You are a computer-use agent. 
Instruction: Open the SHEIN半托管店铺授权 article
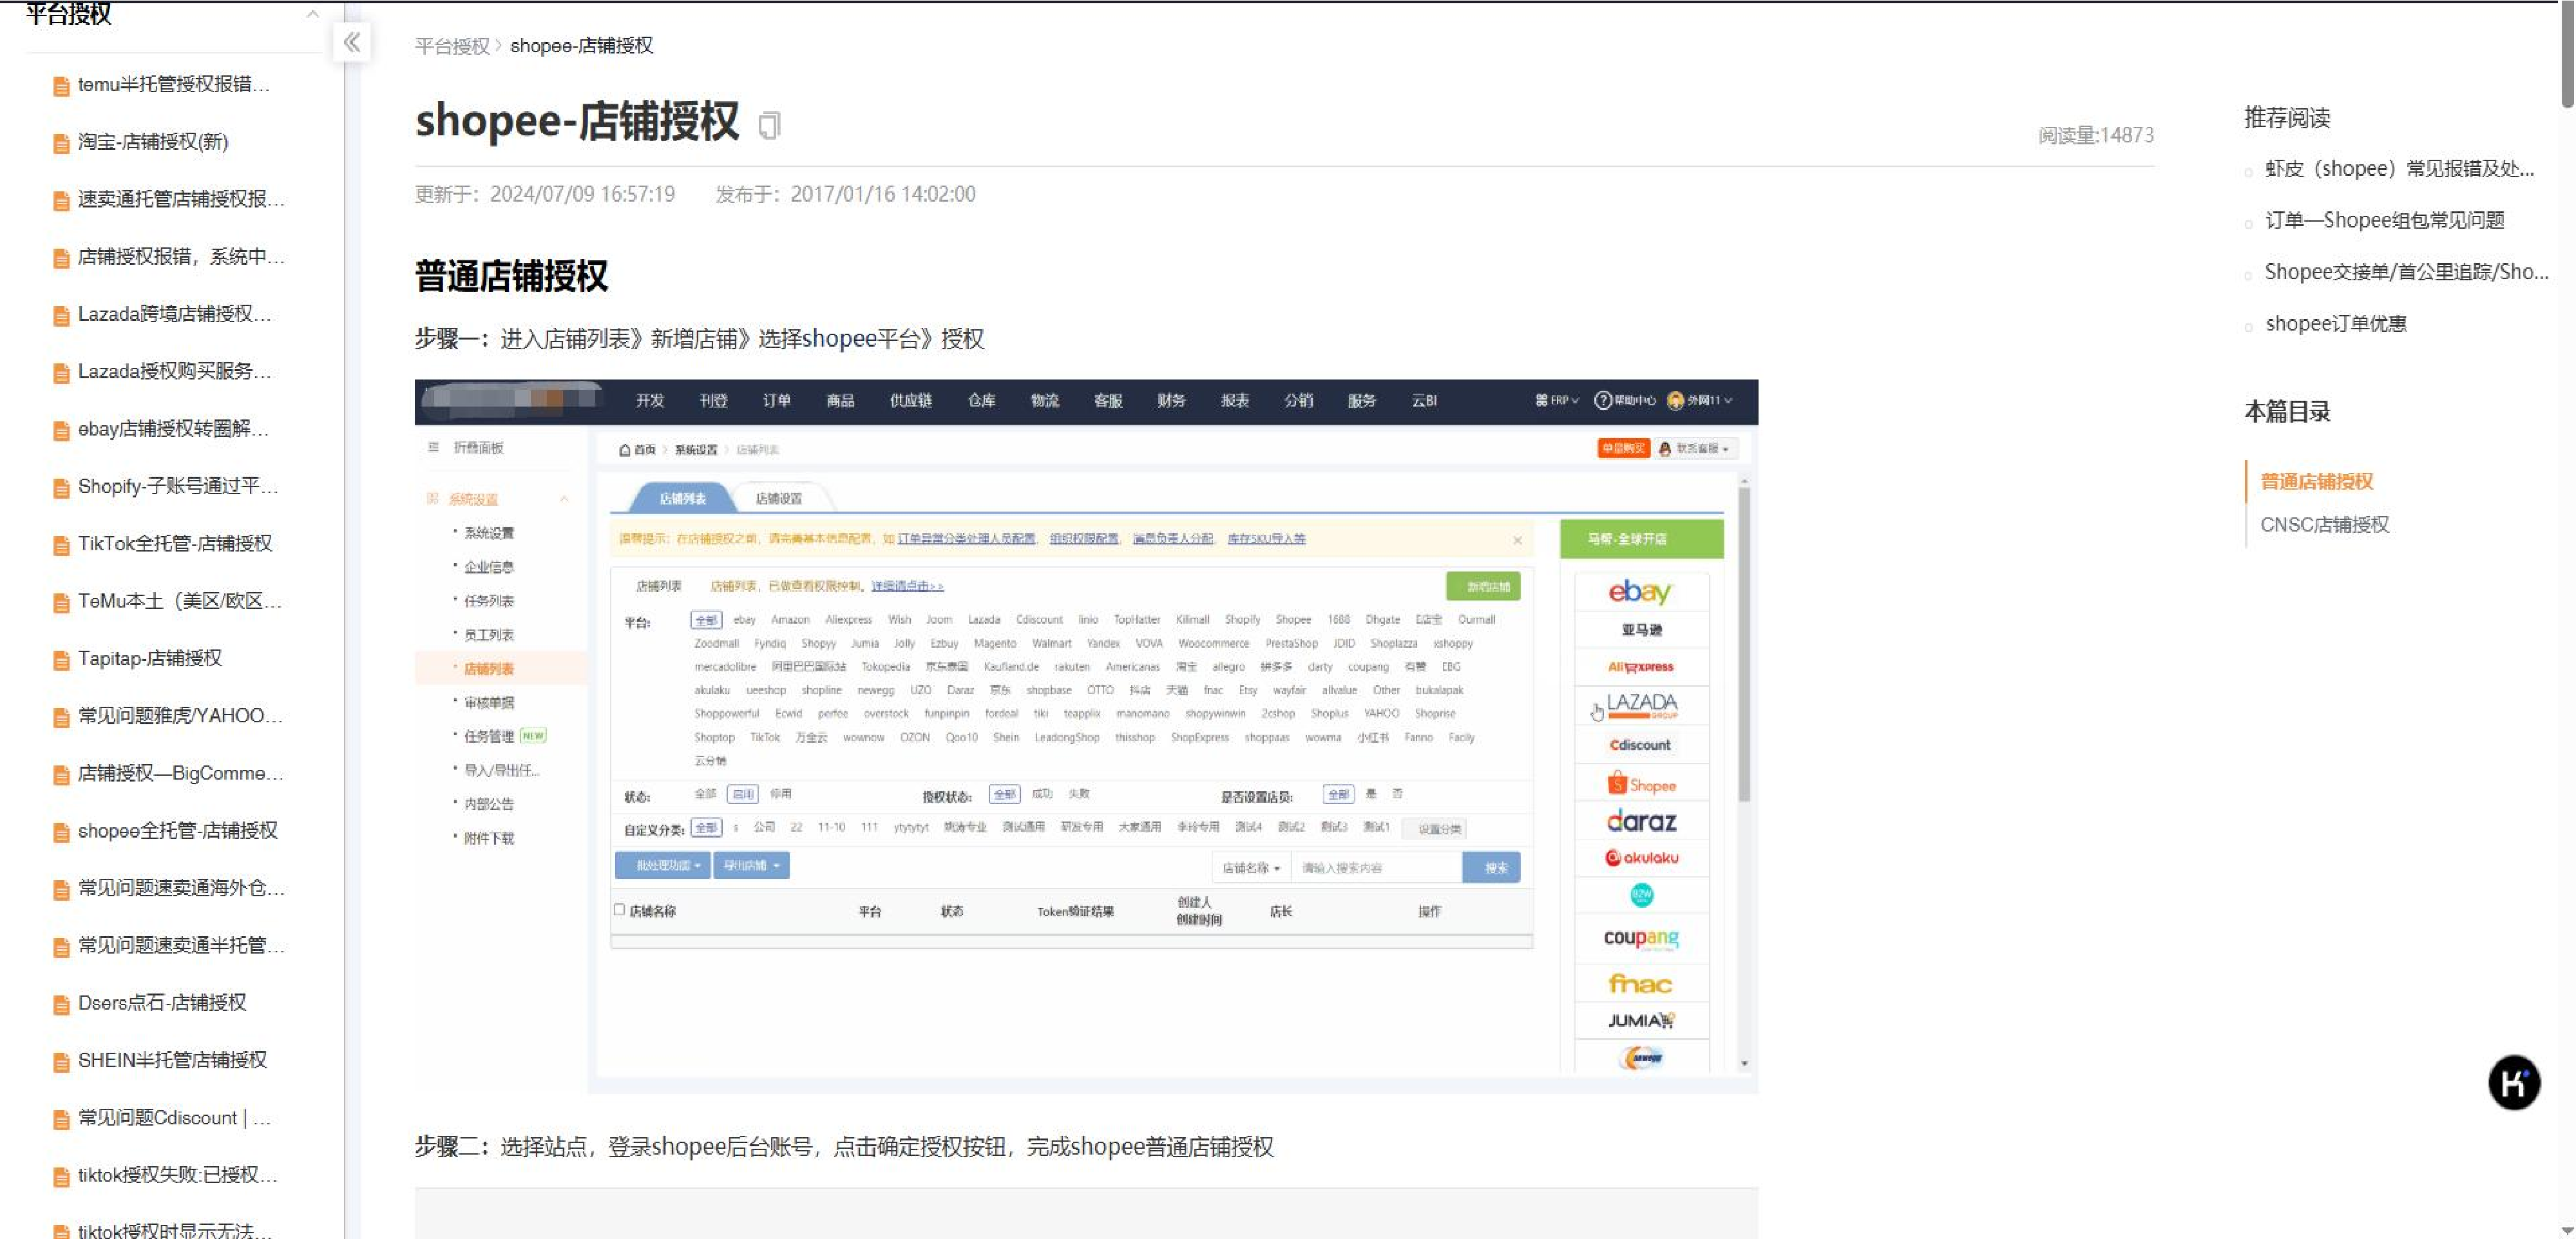pos(172,1061)
